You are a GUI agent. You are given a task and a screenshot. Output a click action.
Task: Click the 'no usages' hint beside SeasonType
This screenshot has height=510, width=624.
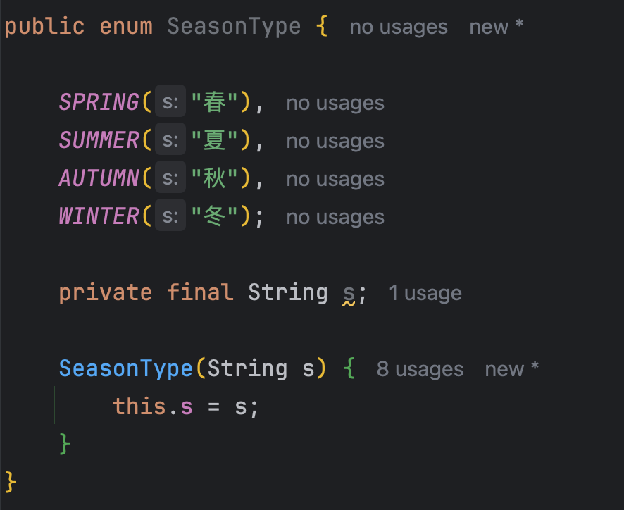pyautogui.click(x=399, y=27)
